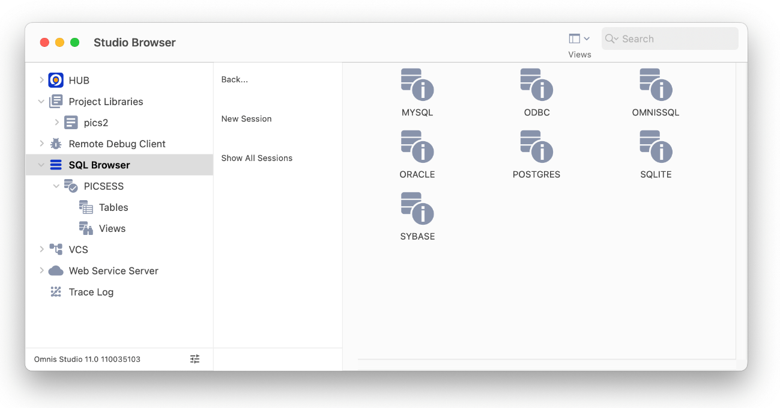Viewport: 780px width, 408px height.
Task: Collapse the PICSESS session node
Action: pos(56,186)
